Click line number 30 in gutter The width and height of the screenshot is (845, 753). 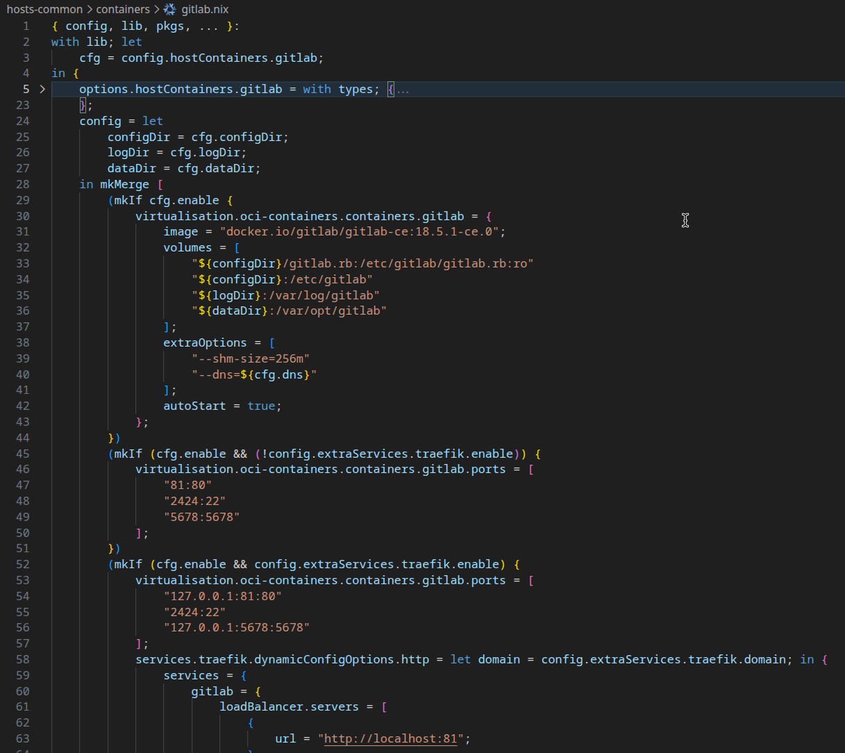tap(23, 216)
